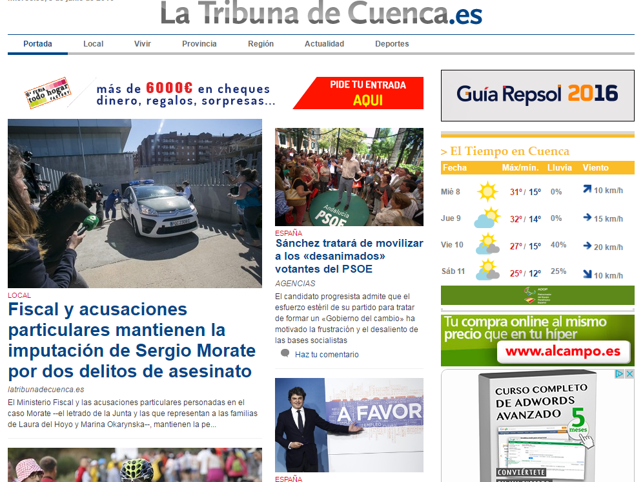
Task: Click the wind arrow for Vie 10
Action: pos(587,246)
